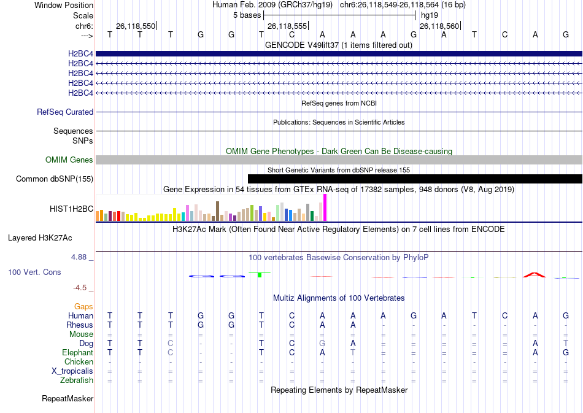This screenshot has width=583, height=413.
Task: Click the tall brown bar in GTEx chart
Action: 217,211
